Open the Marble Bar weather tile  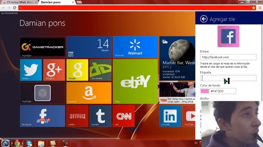coord(177,58)
